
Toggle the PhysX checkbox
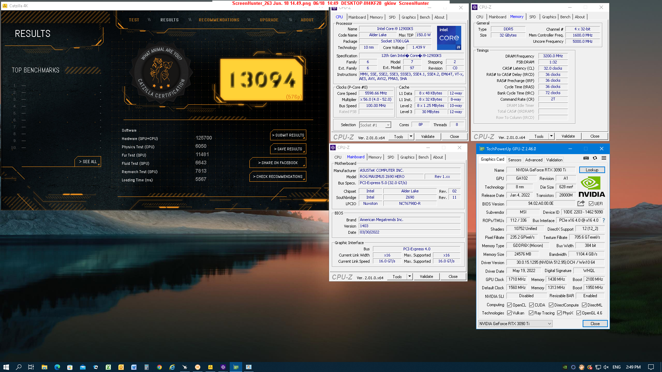[559, 313]
